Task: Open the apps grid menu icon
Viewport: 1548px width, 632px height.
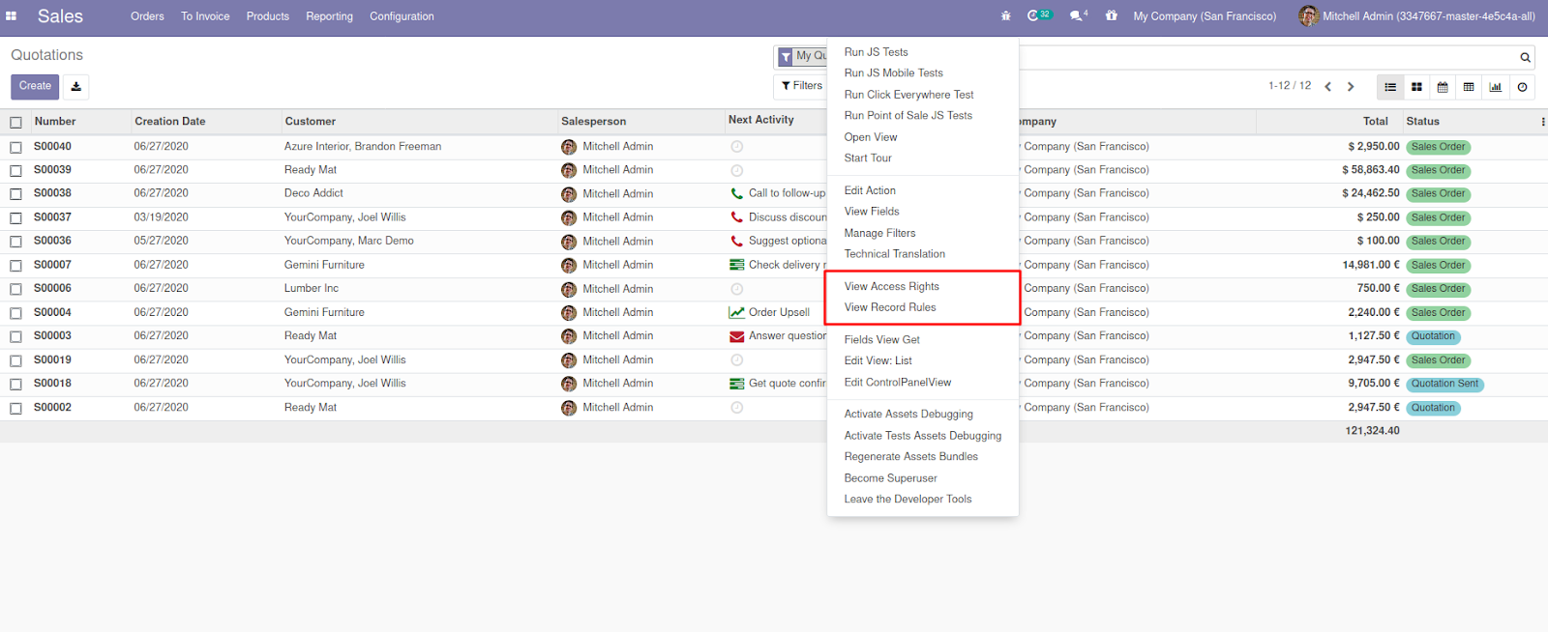Action: (12, 16)
